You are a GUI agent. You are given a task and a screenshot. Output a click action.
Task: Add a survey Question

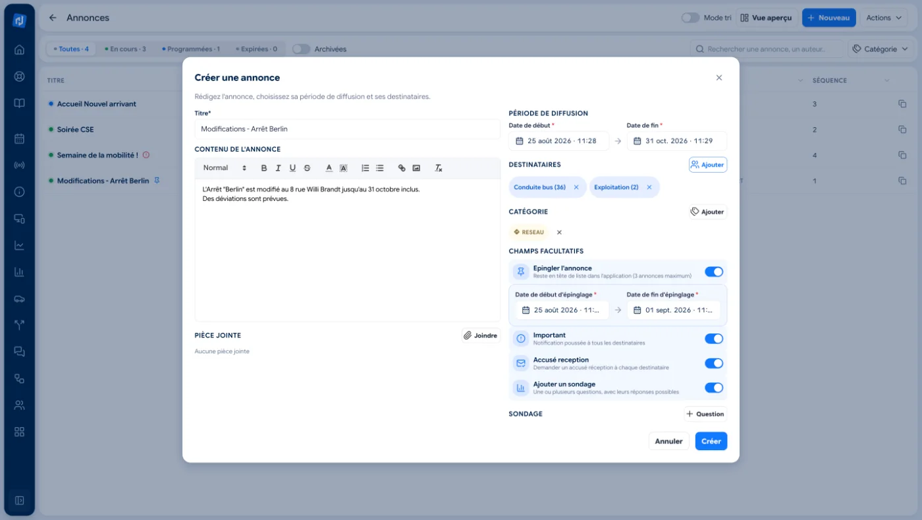[705, 414]
